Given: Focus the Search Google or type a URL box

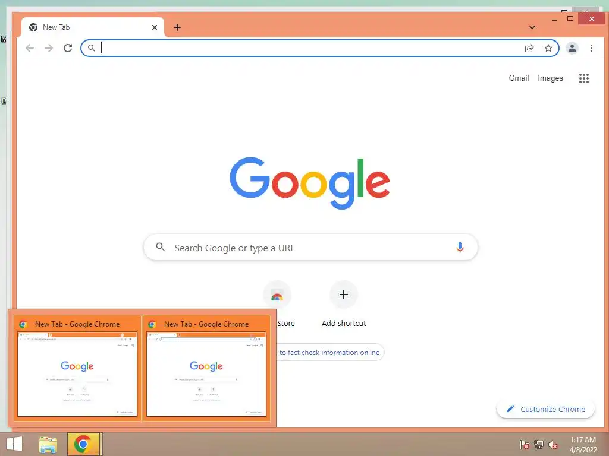Looking at the screenshot, I should pos(310,248).
